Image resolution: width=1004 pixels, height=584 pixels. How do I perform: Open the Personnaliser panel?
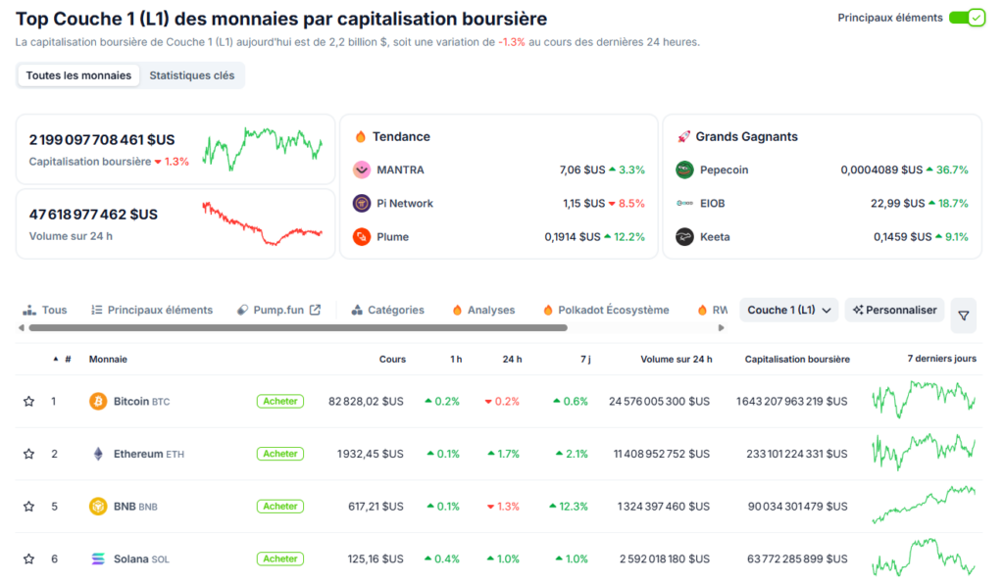[x=894, y=309]
